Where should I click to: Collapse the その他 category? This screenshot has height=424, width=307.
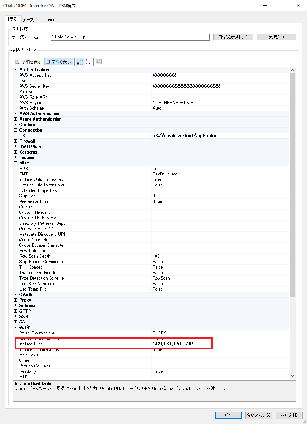click(x=16, y=328)
